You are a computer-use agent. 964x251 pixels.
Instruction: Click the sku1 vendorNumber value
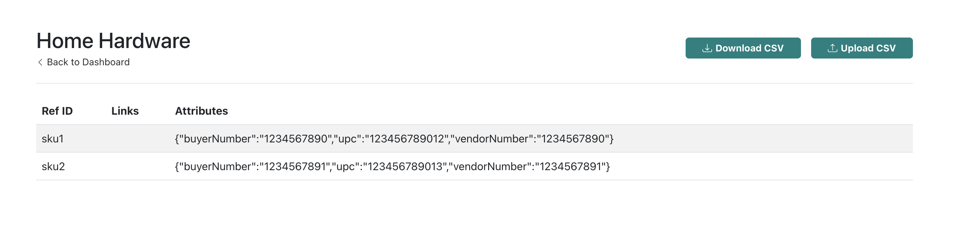(573, 139)
